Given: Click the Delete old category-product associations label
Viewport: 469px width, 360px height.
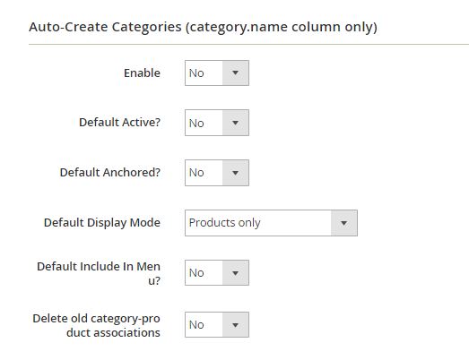Looking at the screenshot, I should (96, 325).
